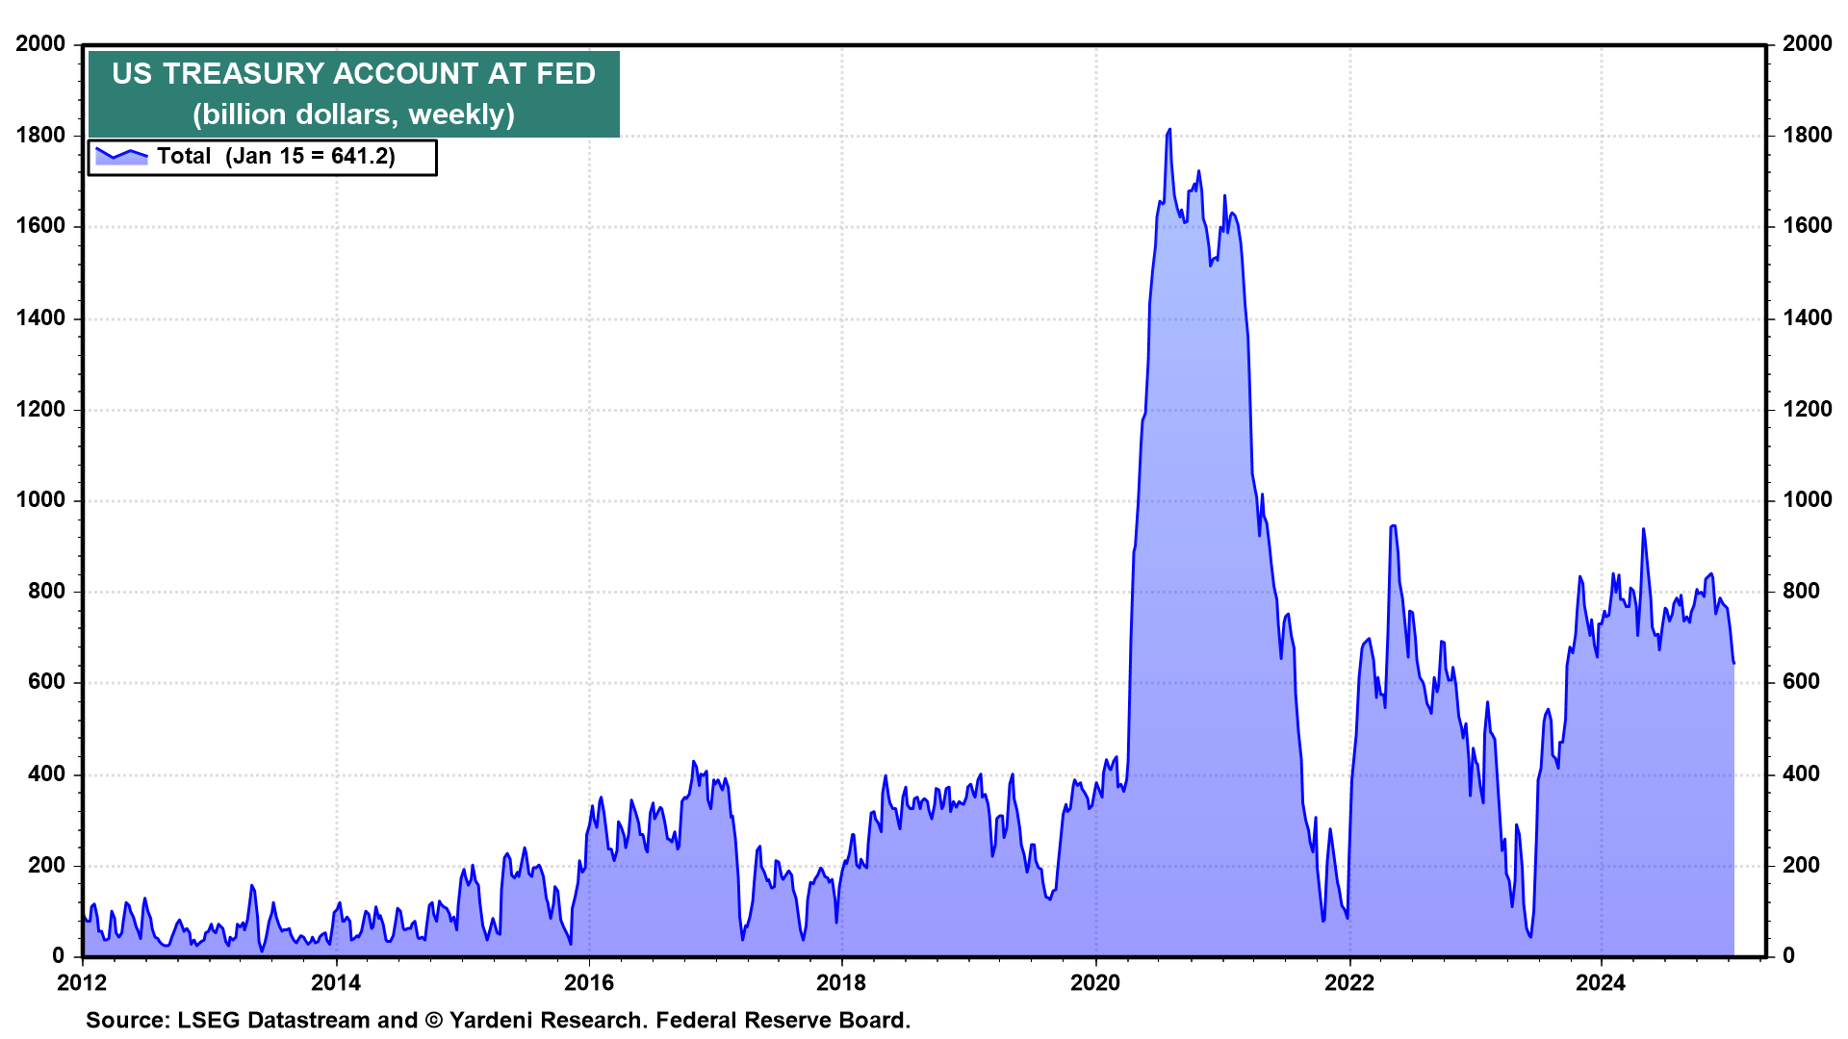Viewport: 1848px width, 1039px height.
Task: Click the 2020 x-axis year label
Action: [x=1095, y=982]
